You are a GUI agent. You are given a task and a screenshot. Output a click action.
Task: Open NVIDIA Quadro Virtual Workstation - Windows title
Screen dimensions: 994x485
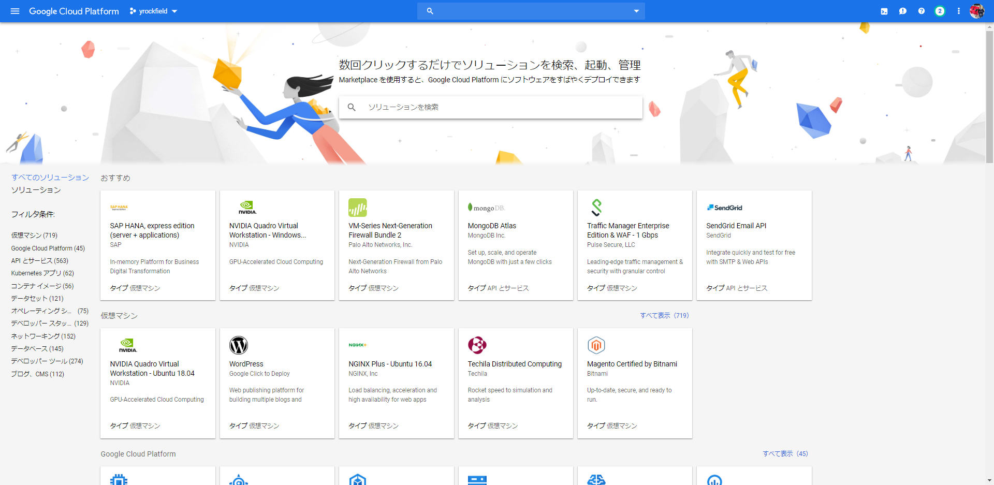268,230
